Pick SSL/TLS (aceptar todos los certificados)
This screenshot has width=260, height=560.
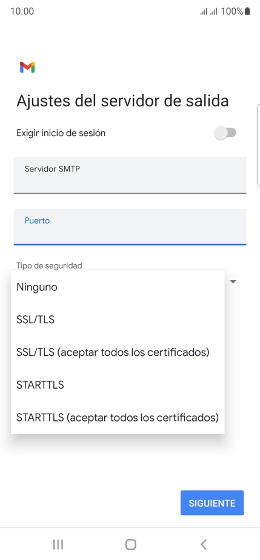[x=118, y=352]
